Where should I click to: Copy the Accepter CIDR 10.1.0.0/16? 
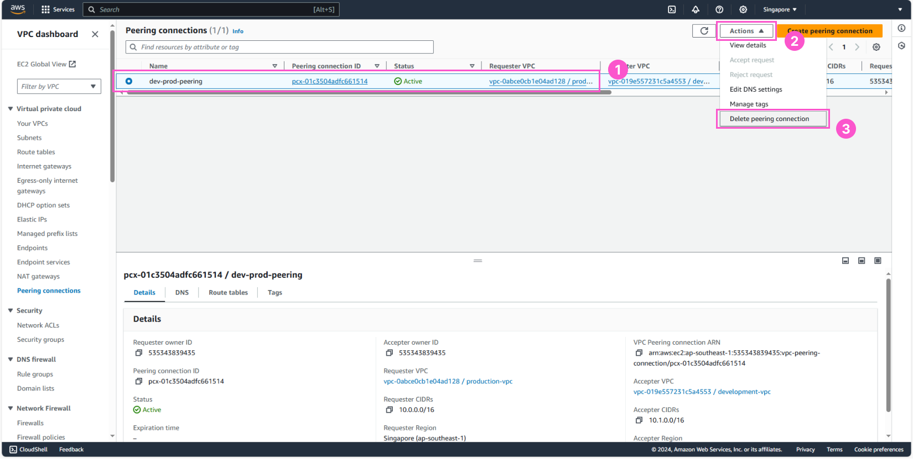coord(639,420)
